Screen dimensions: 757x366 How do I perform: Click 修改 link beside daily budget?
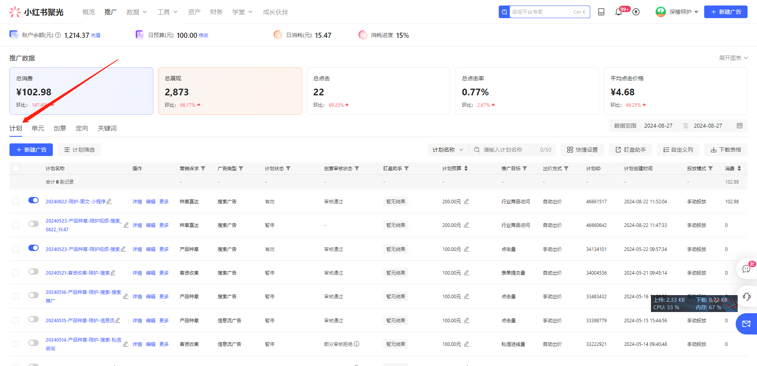tap(203, 35)
